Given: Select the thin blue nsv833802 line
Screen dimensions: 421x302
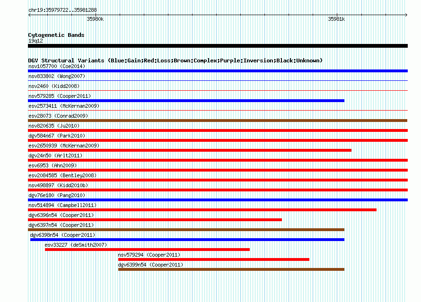Looking at the screenshot, I should (218, 80).
